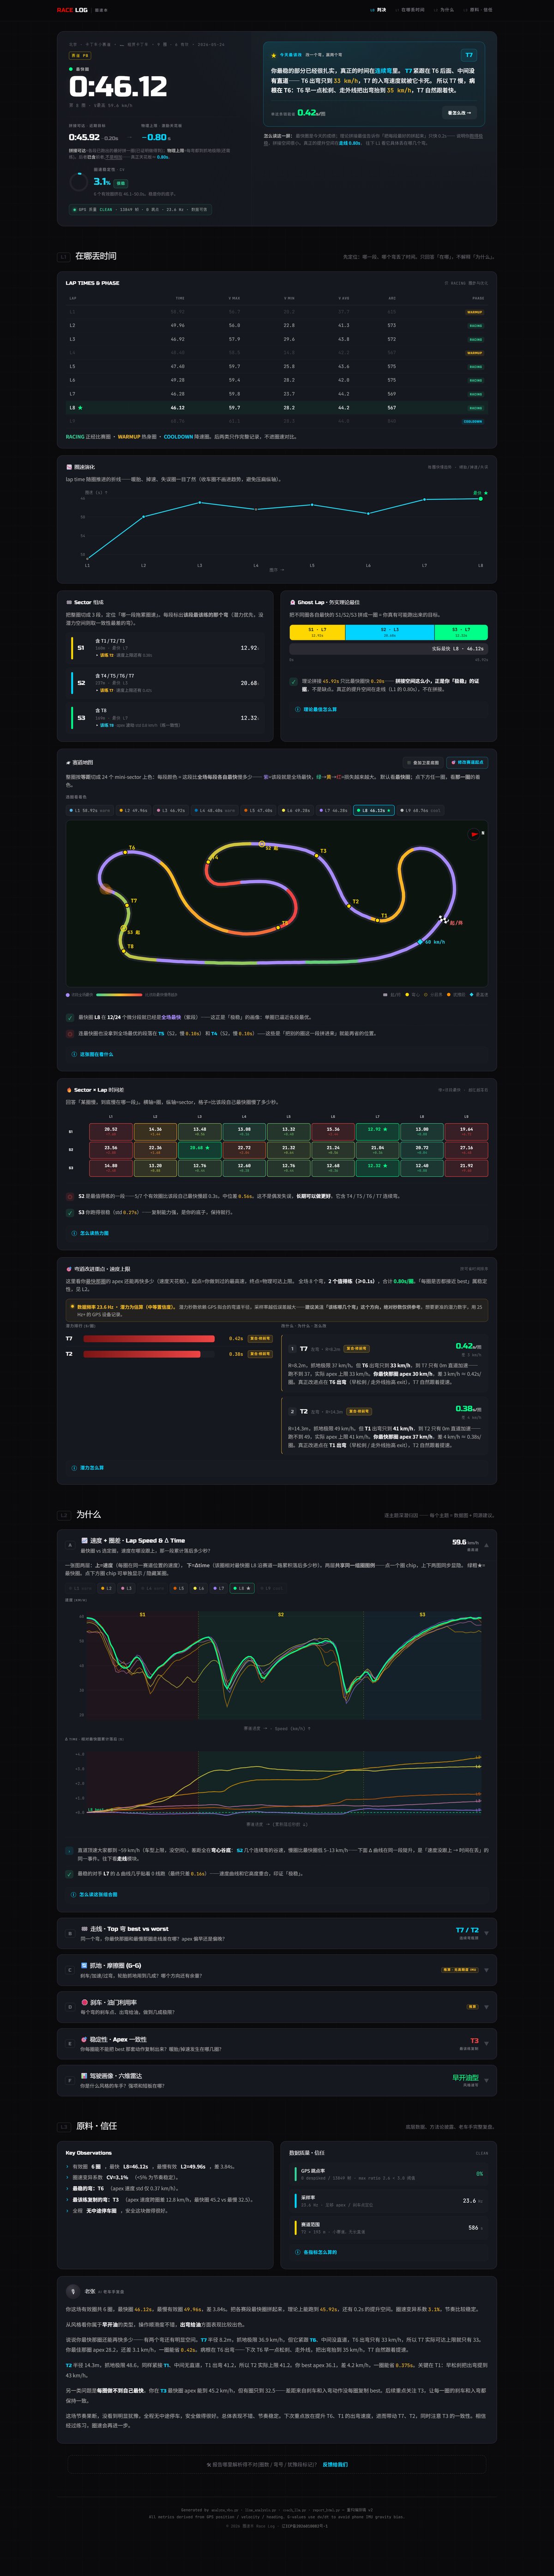Expand the 刹车·油门利用率 section arrow
This screenshot has width=554, height=2576.
pos(486,2006)
